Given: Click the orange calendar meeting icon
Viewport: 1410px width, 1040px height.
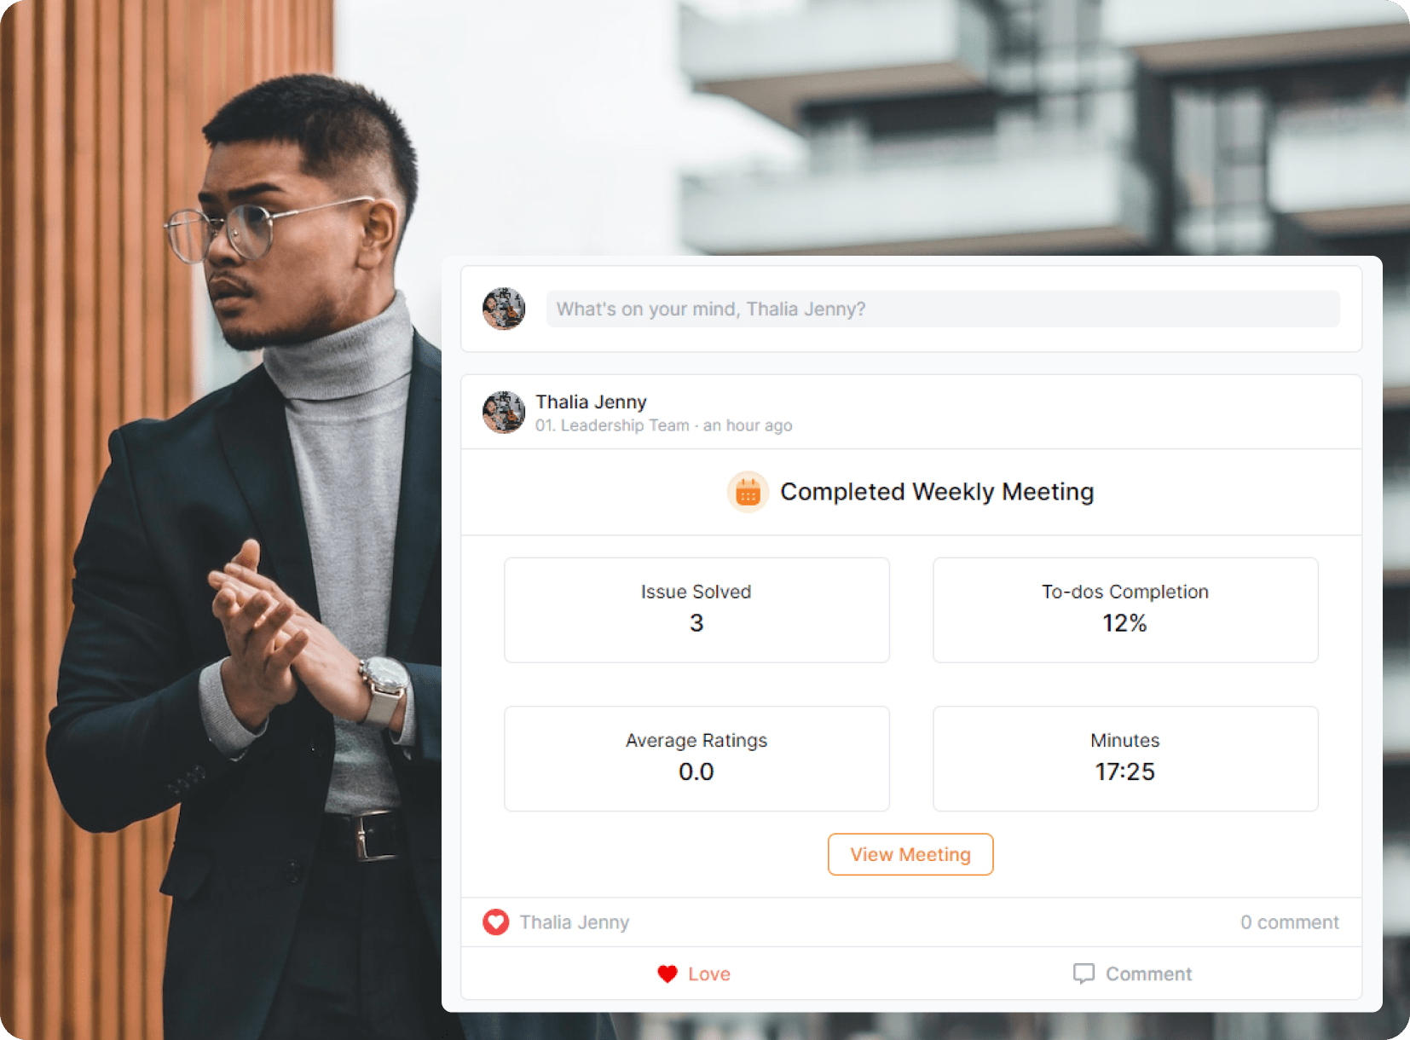Looking at the screenshot, I should 748,492.
